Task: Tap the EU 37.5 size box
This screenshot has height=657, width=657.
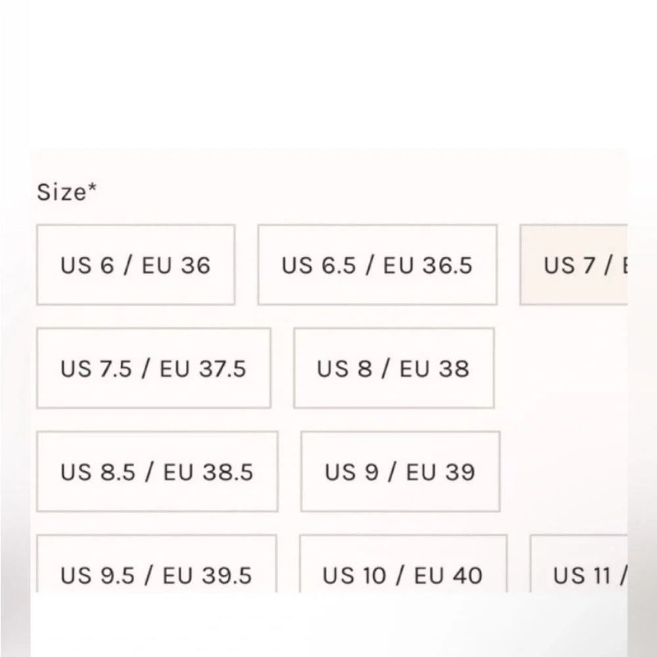Action: pos(154,369)
